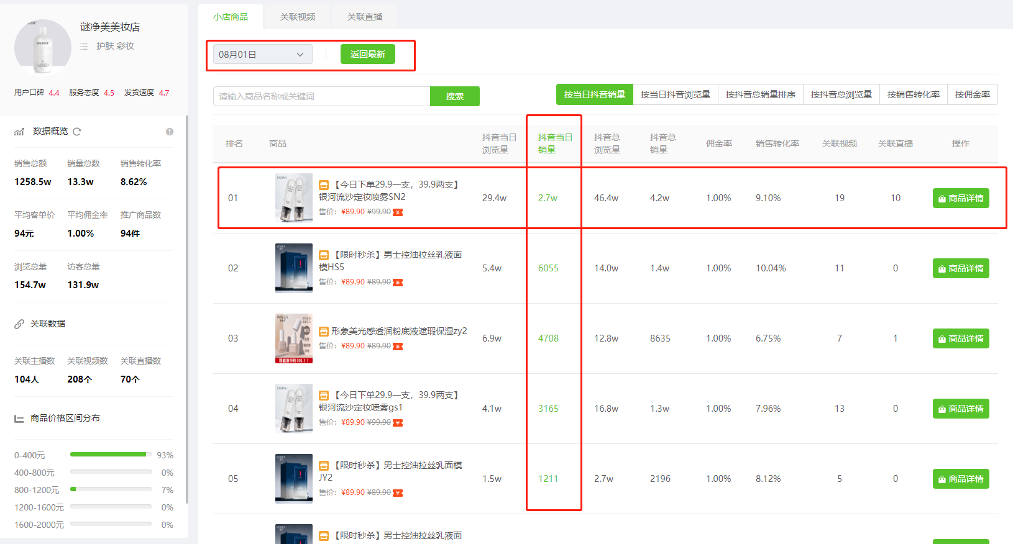
Task: Click the left sidebar vertical scrollbar
Action: (x=187, y=309)
